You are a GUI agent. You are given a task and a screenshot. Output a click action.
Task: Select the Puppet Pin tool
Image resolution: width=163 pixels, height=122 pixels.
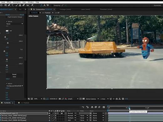tap(32, 5)
